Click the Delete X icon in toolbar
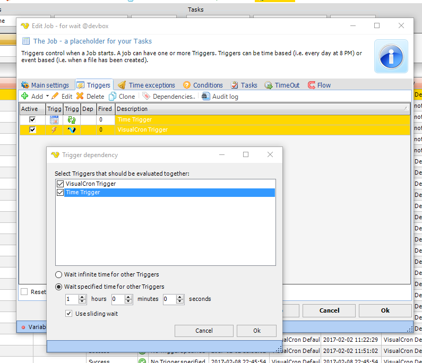This screenshot has height=363, width=422. [80, 97]
